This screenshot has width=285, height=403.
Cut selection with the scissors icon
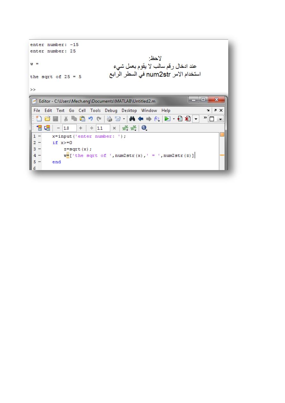tap(66, 119)
